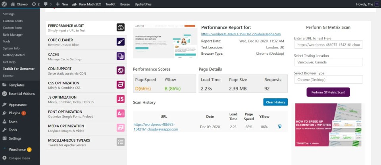The image size is (381, 165).
Task: Expand the New content menu in admin bar
Action: [62, 4]
